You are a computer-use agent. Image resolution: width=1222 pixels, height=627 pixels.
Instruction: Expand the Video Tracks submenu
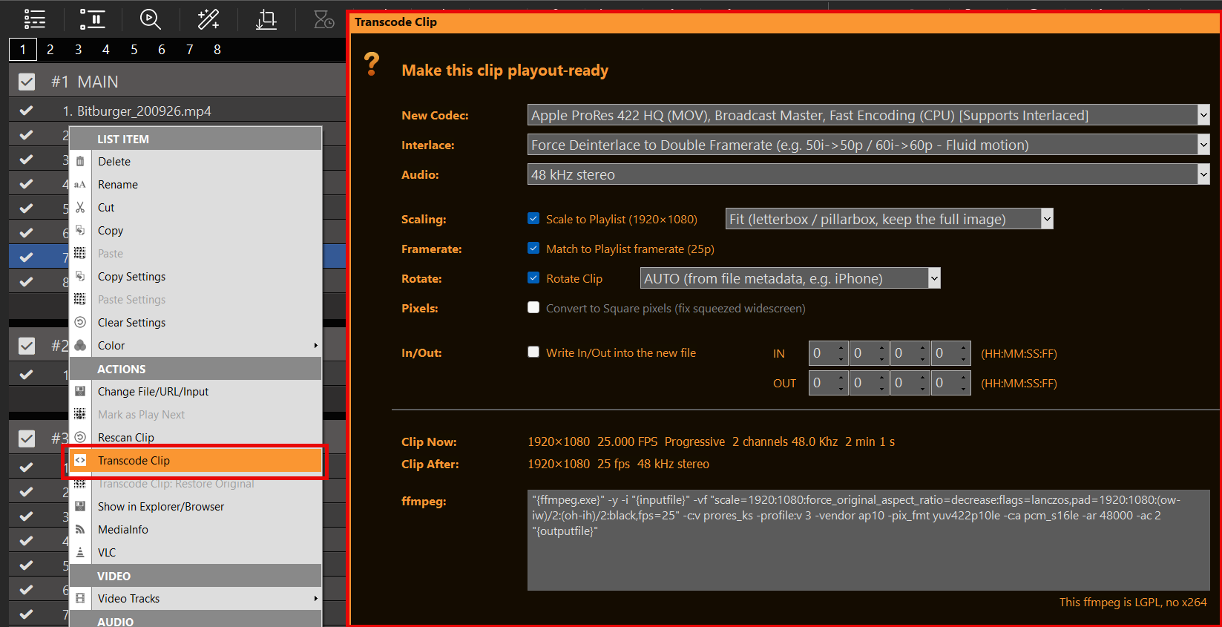(x=315, y=598)
